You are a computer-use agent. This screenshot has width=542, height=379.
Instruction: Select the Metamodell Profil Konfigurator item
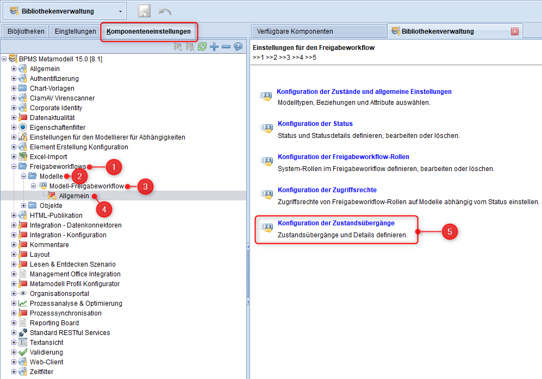74,284
